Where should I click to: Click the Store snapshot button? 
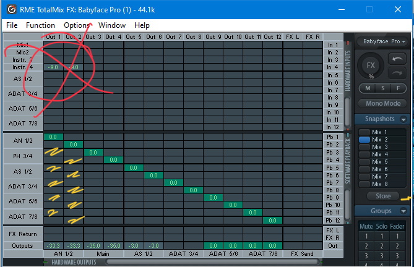383,196
